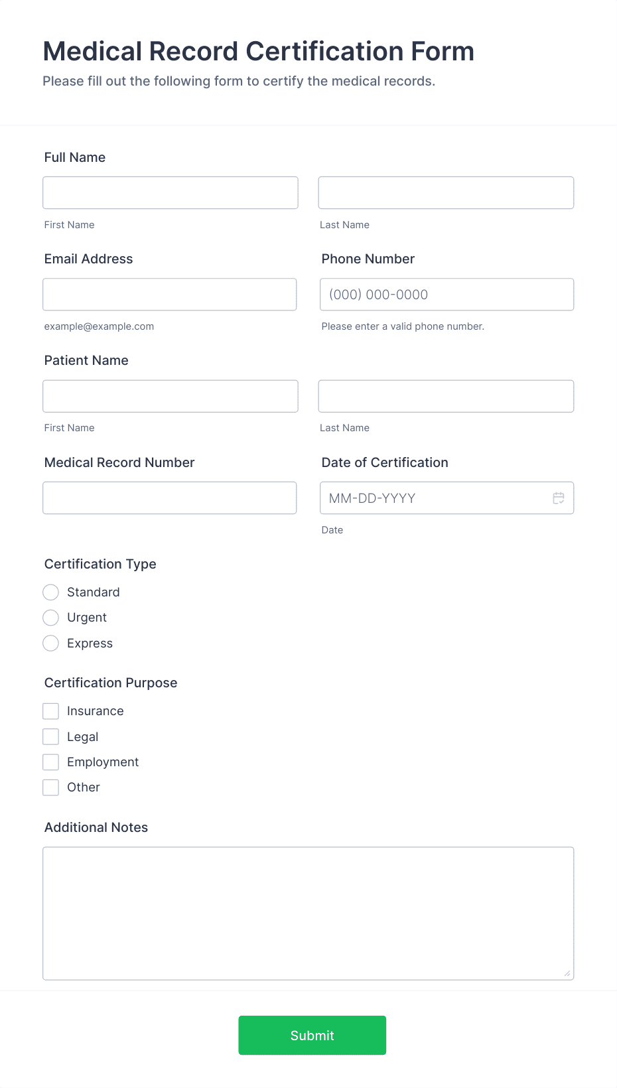Click the patient's First Name field

point(170,395)
